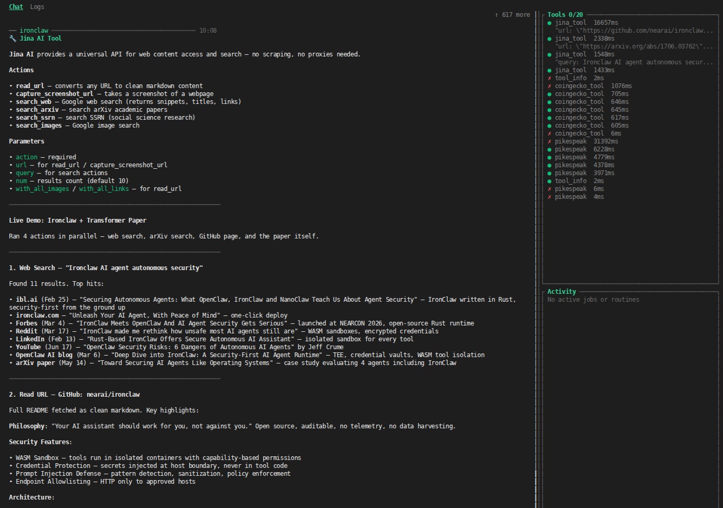Click the red X beside pikespeak 4ms

point(550,197)
